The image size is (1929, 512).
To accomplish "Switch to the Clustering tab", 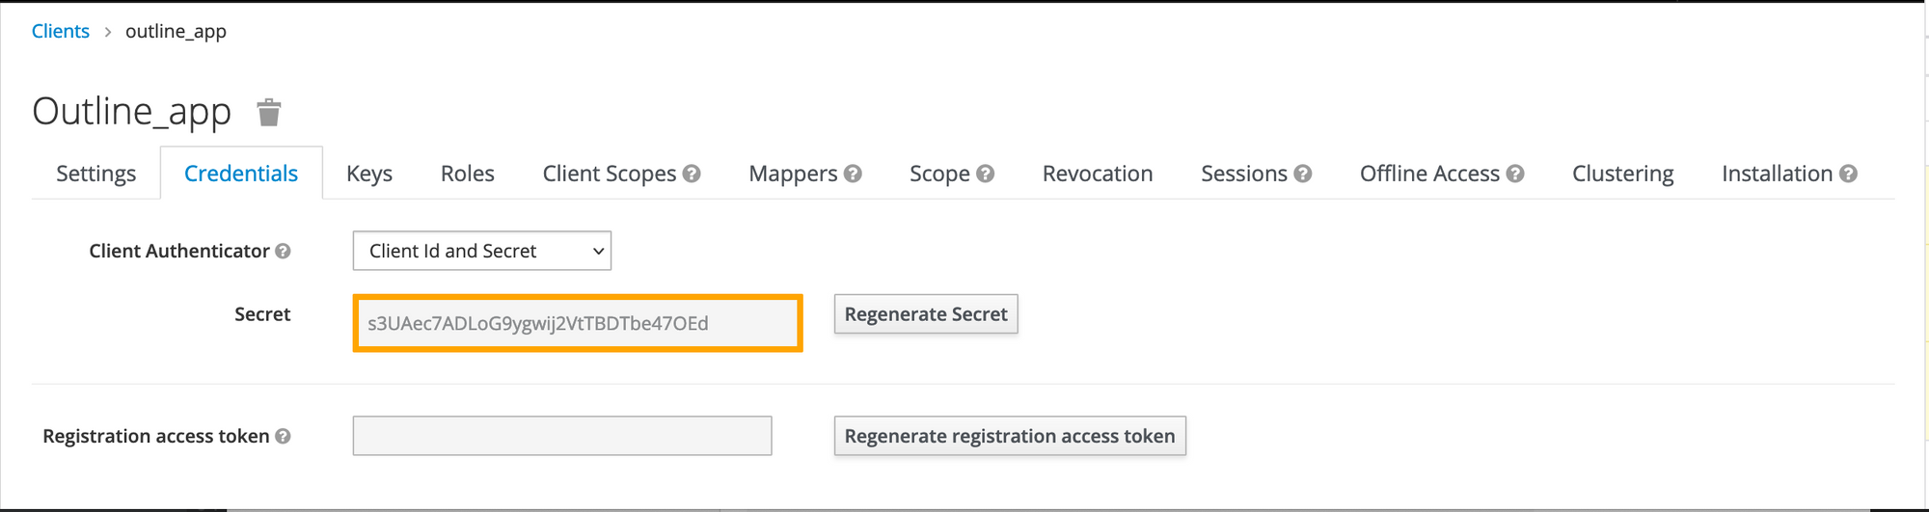I will tap(1623, 174).
